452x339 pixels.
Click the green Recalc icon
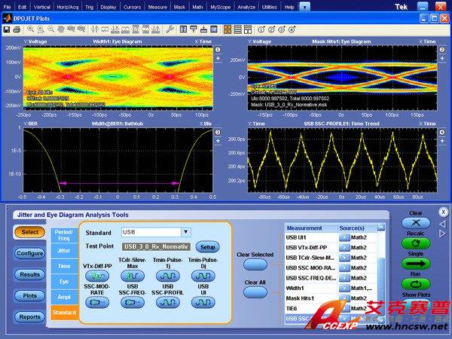pyautogui.click(x=416, y=243)
